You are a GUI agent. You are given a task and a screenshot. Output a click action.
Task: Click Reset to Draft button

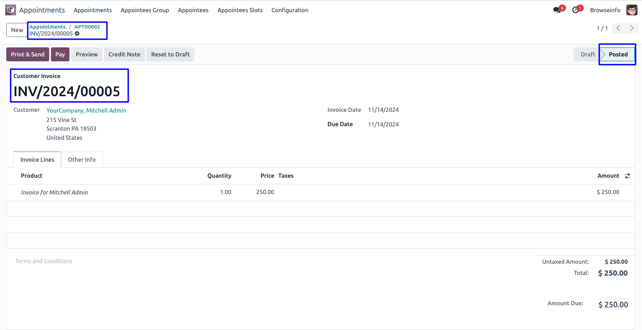(x=170, y=54)
